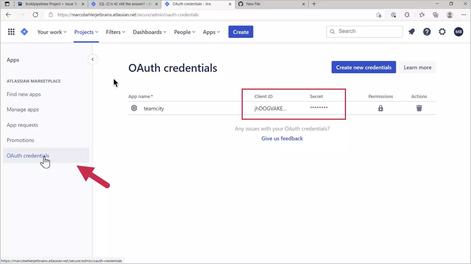471x264 pixels.
Task: Click the Jira logo home icon
Action: click(x=24, y=32)
